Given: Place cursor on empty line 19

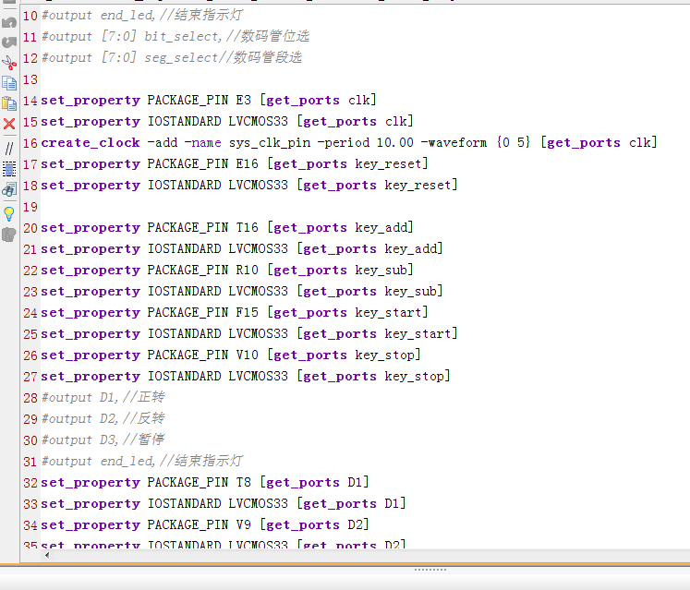Looking at the screenshot, I should click(185, 207).
